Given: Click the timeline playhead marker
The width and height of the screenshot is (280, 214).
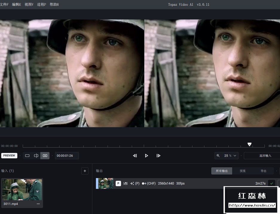Looking at the screenshot, I should (250, 144).
